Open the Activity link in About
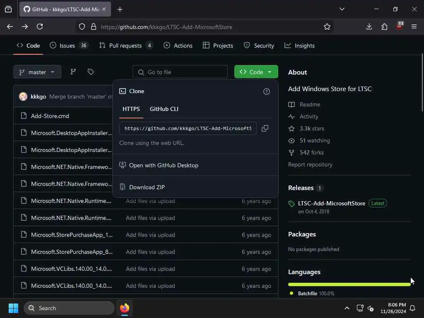The width and height of the screenshot is (424, 318). (304, 116)
